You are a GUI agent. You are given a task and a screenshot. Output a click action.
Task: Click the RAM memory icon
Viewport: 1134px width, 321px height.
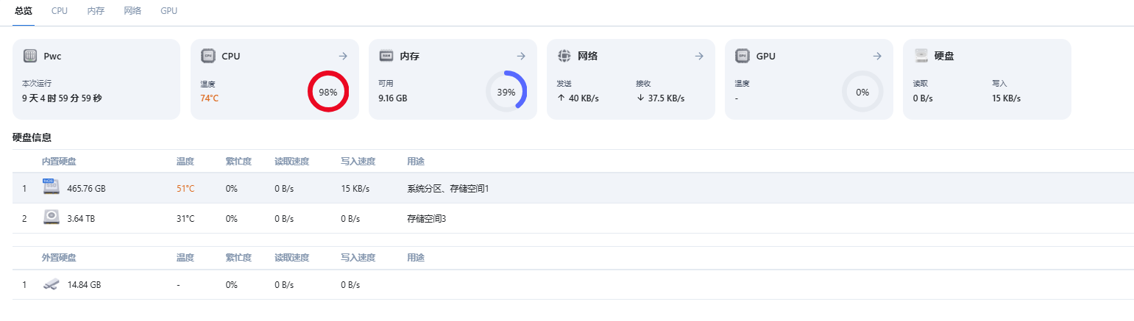click(386, 56)
